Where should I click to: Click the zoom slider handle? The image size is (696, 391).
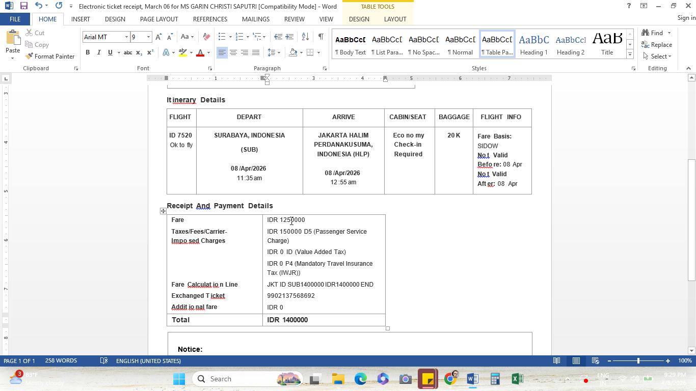click(x=638, y=361)
